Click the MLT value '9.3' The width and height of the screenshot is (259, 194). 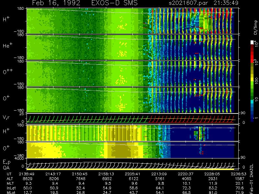(29, 183)
